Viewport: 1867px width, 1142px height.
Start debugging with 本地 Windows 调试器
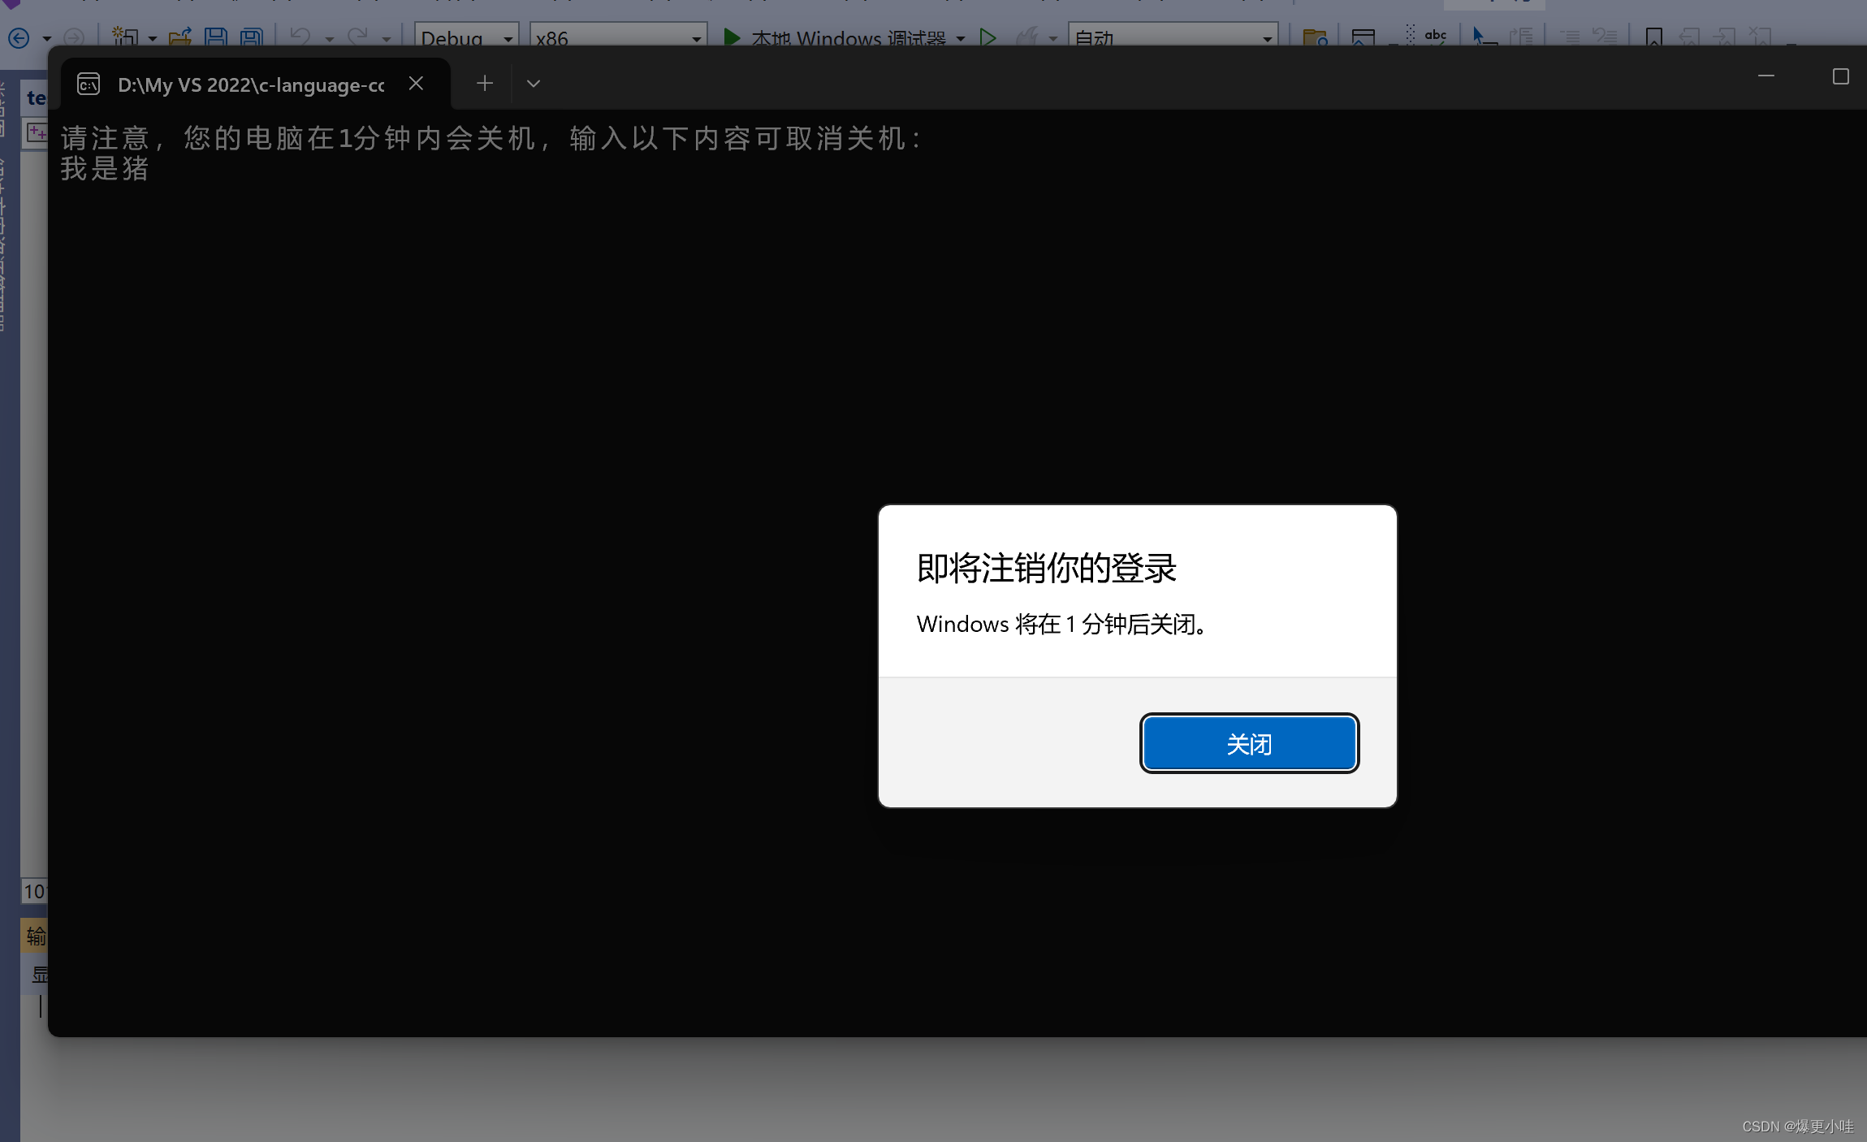836,37
